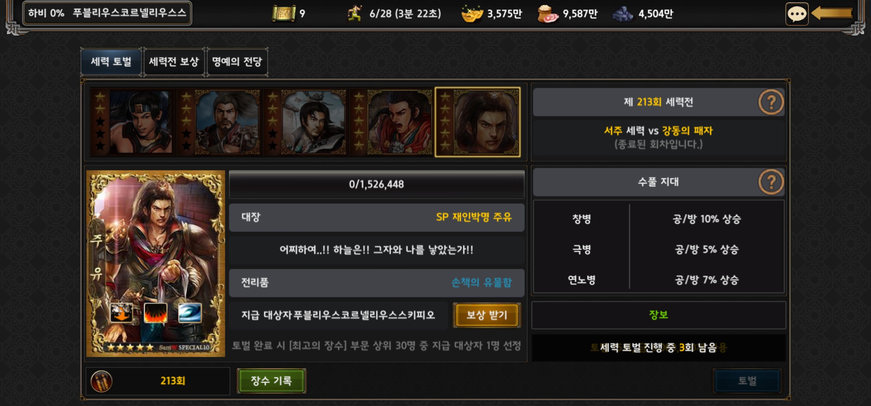
Task: Tap the gold ingot currency icon
Action: pyautogui.click(x=472, y=14)
